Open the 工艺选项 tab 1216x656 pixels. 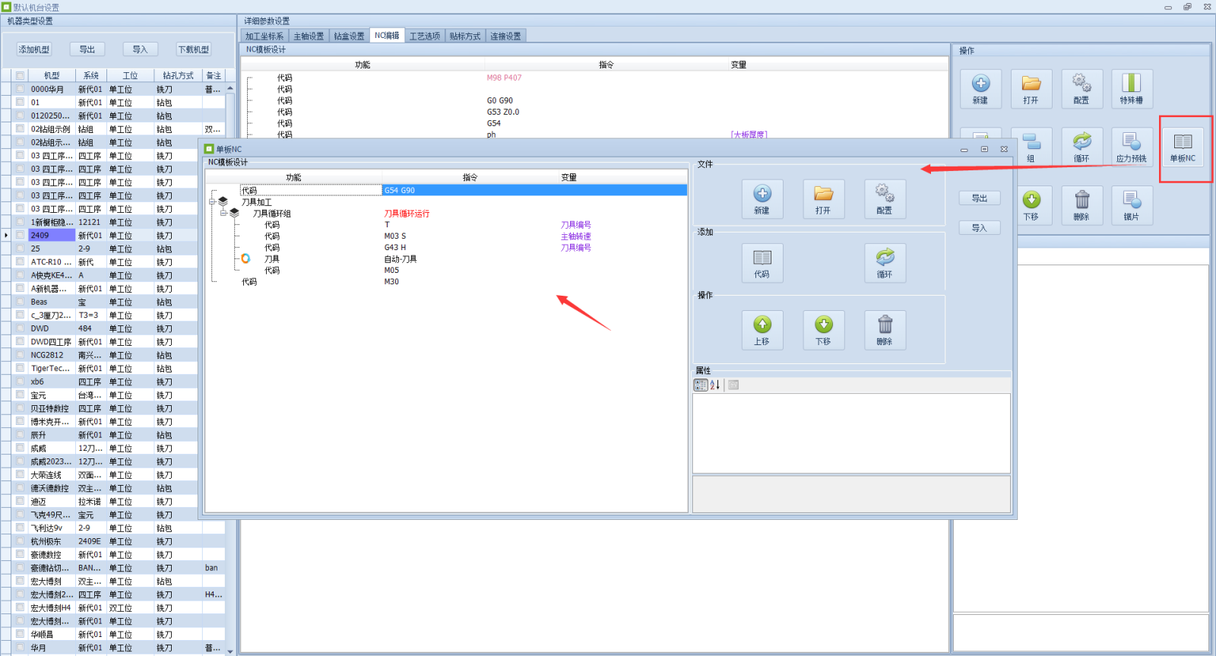[425, 36]
